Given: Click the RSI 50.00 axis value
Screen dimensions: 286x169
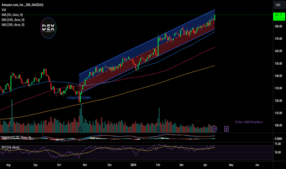Looking at the screenshot, I should pos(278,152).
